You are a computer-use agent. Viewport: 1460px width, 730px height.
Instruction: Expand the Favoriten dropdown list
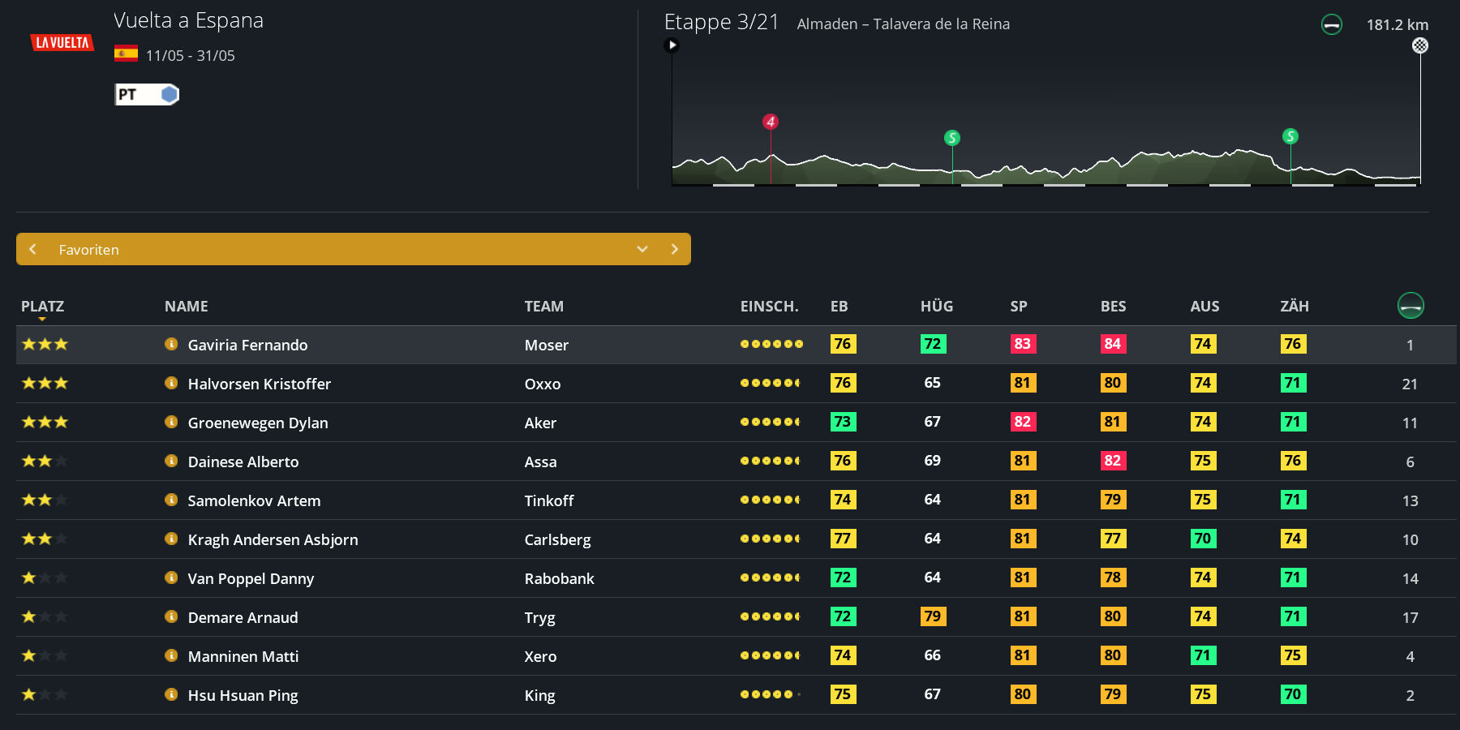[x=642, y=249]
